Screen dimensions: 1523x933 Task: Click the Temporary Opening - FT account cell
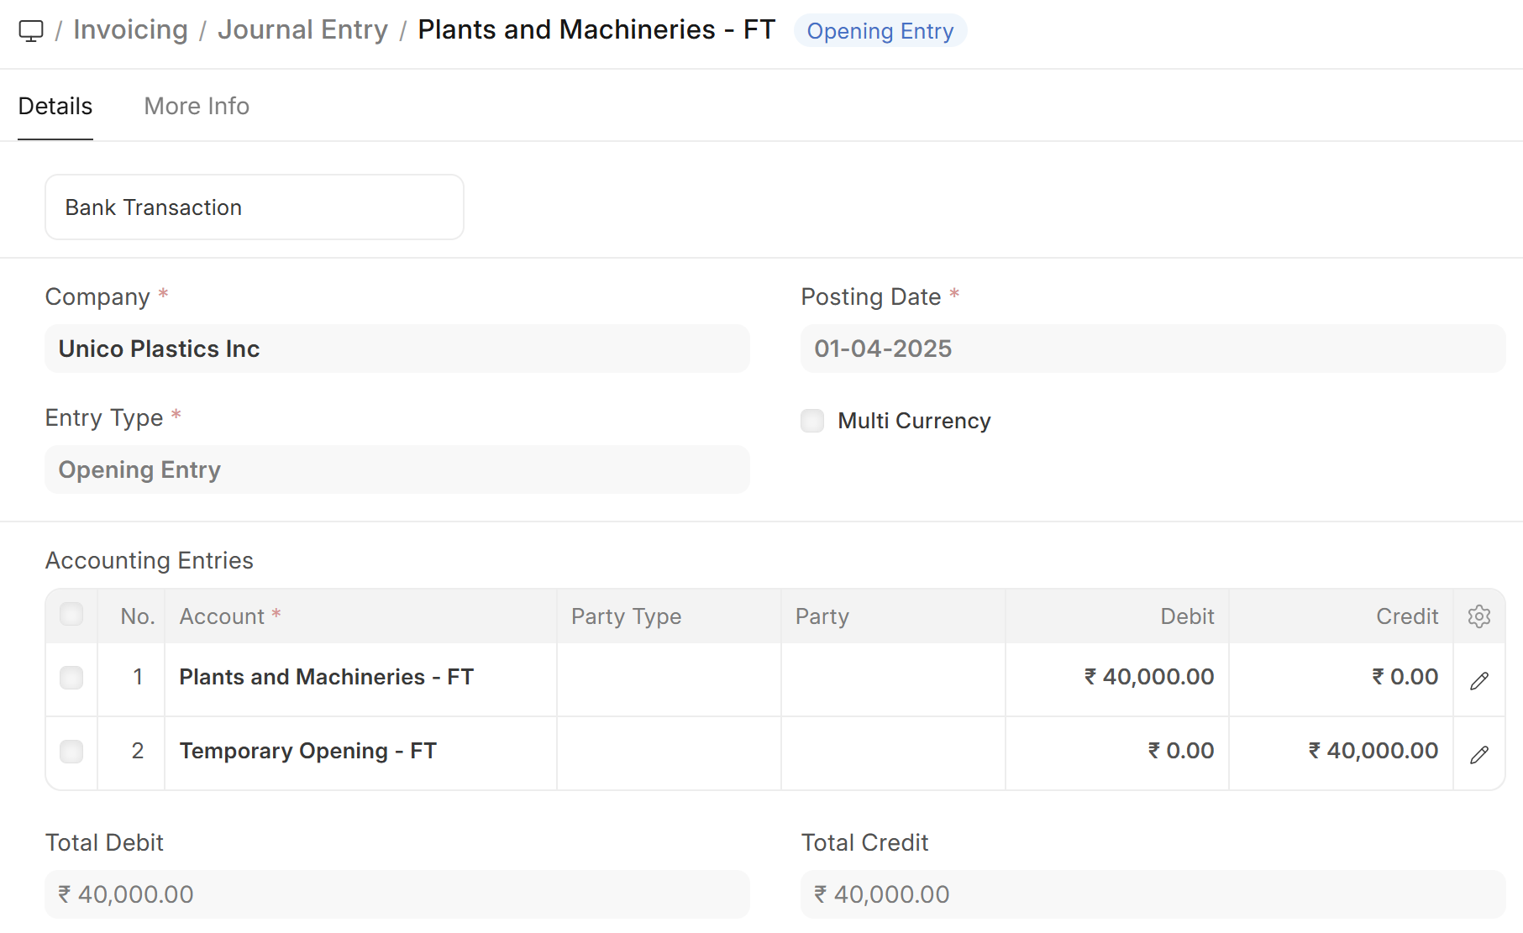pos(360,752)
